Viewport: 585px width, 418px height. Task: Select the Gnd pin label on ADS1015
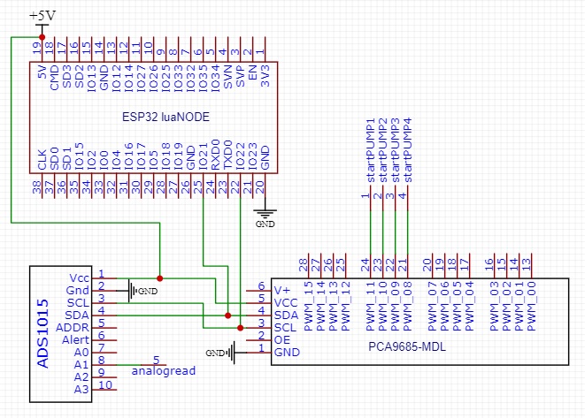pos(78,291)
